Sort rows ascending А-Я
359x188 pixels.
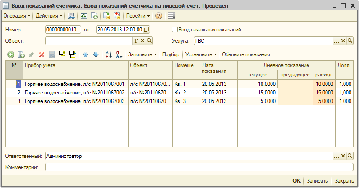tap(109, 54)
